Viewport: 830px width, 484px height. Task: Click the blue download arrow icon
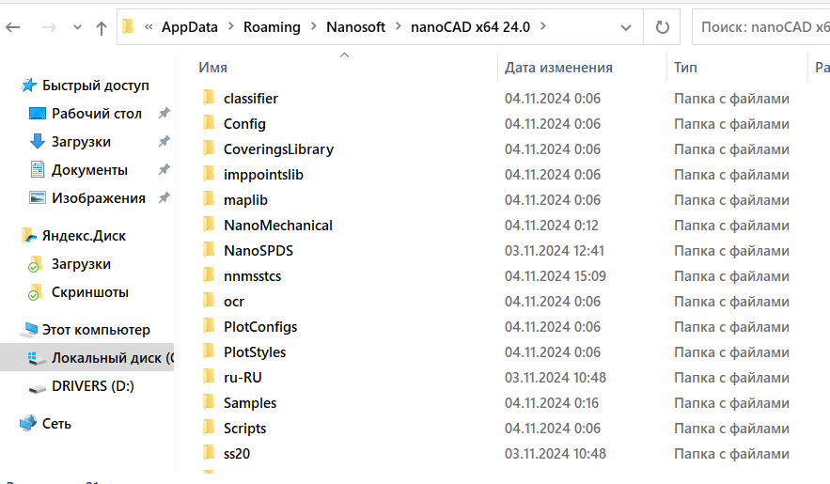pyautogui.click(x=37, y=141)
